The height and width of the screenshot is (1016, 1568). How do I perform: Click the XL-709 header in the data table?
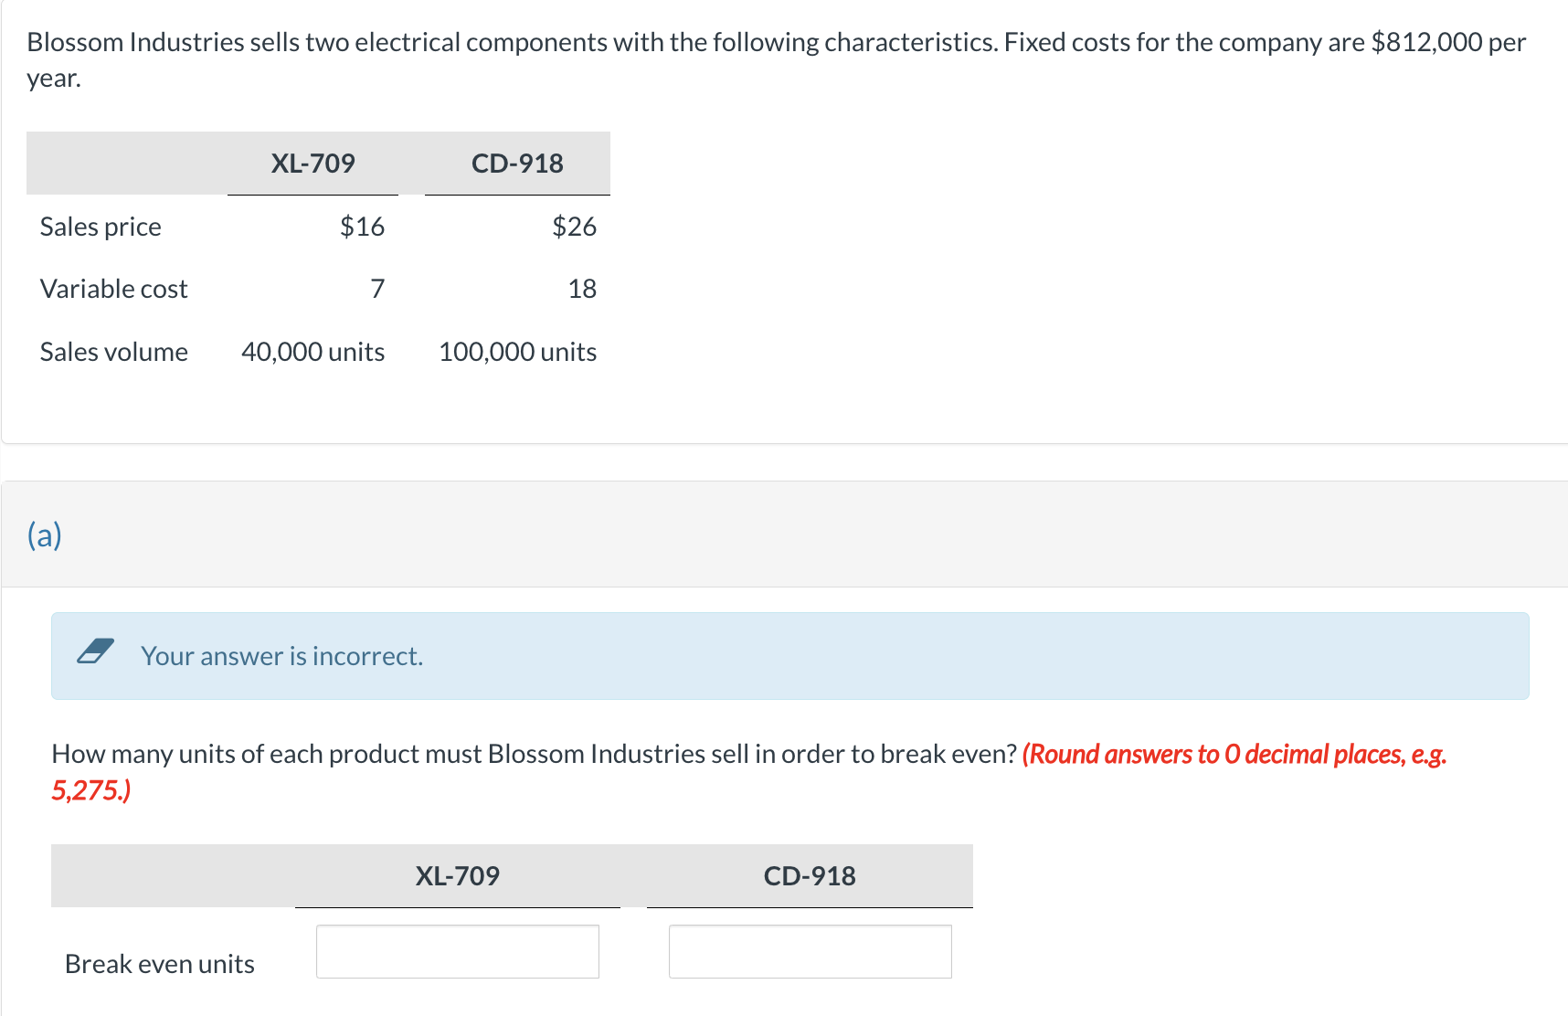coord(313,164)
